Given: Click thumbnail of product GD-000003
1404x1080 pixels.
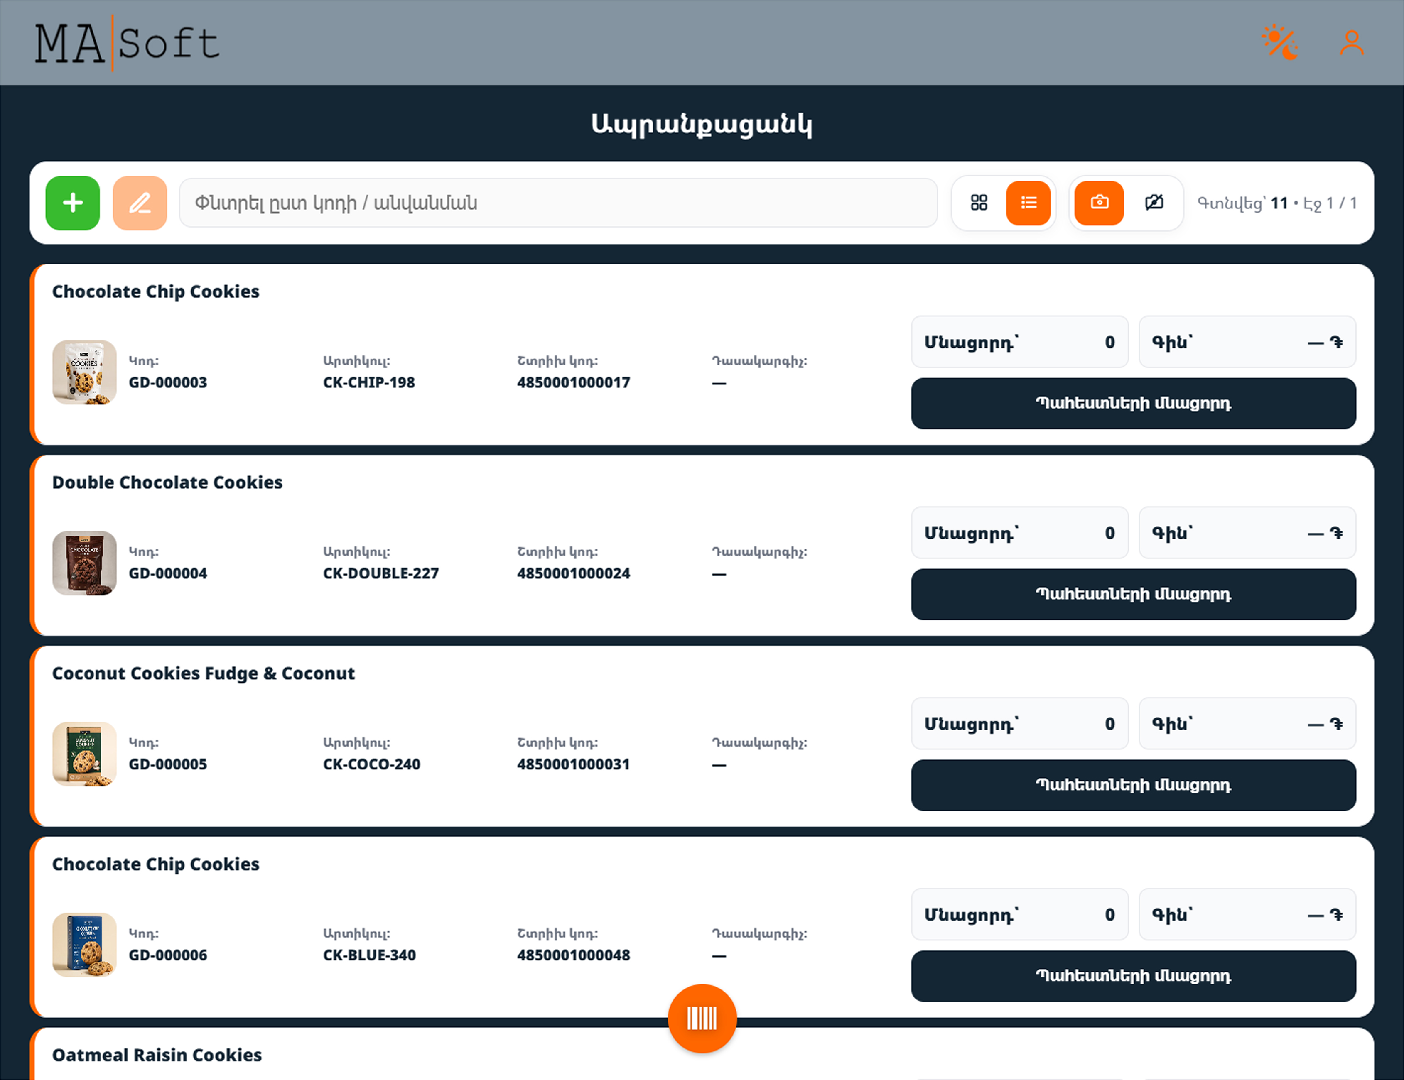Looking at the screenshot, I should pyautogui.click(x=84, y=372).
